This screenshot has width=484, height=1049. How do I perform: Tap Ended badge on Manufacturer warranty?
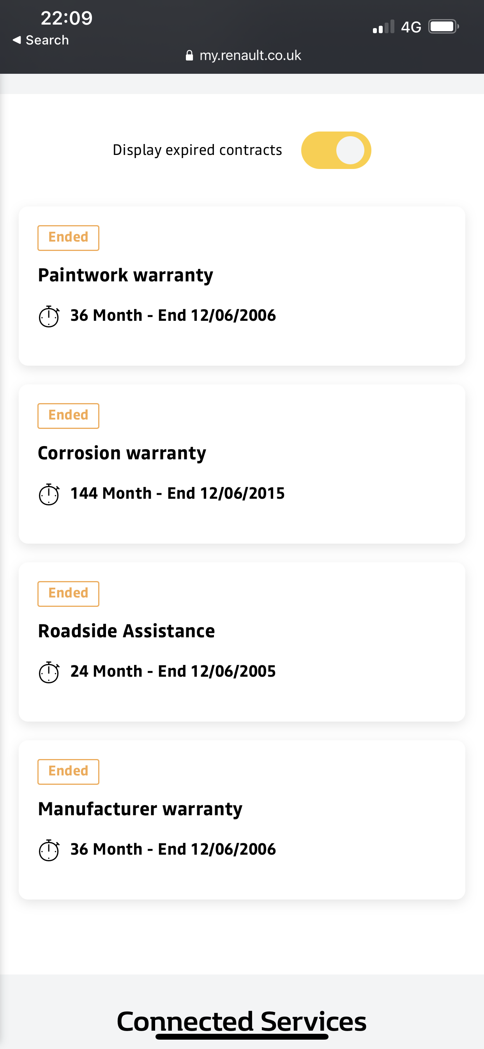pyautogui.click(x=68, y=772)
